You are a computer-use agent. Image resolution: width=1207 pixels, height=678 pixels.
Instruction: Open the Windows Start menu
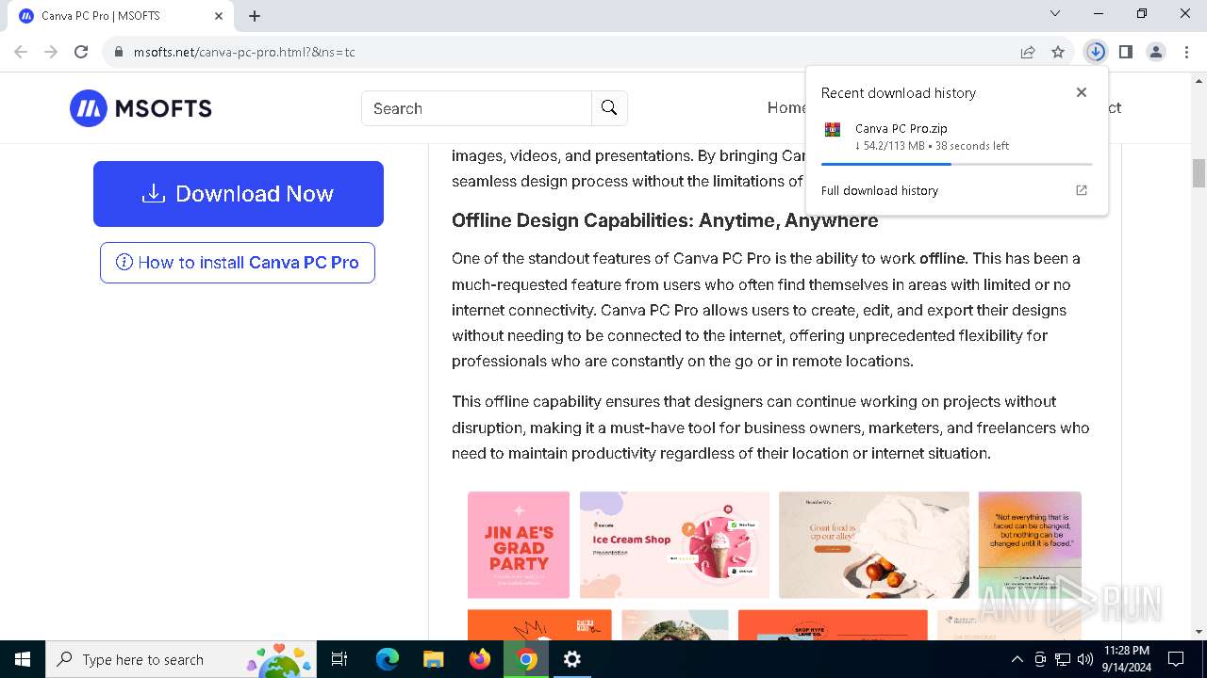point(23,659)
